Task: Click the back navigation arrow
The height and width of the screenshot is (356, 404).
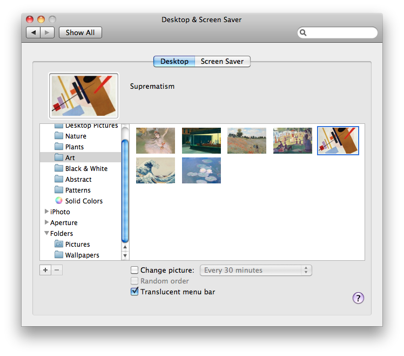Action: coord(33,32)
